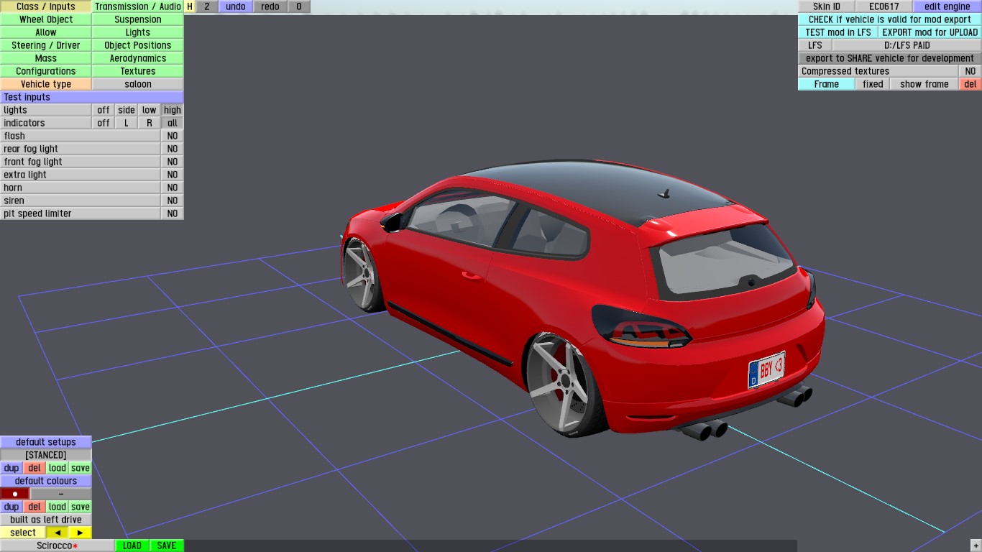Show the Textures tab
This screenshot has height=552, width=982.
[138, 71]
